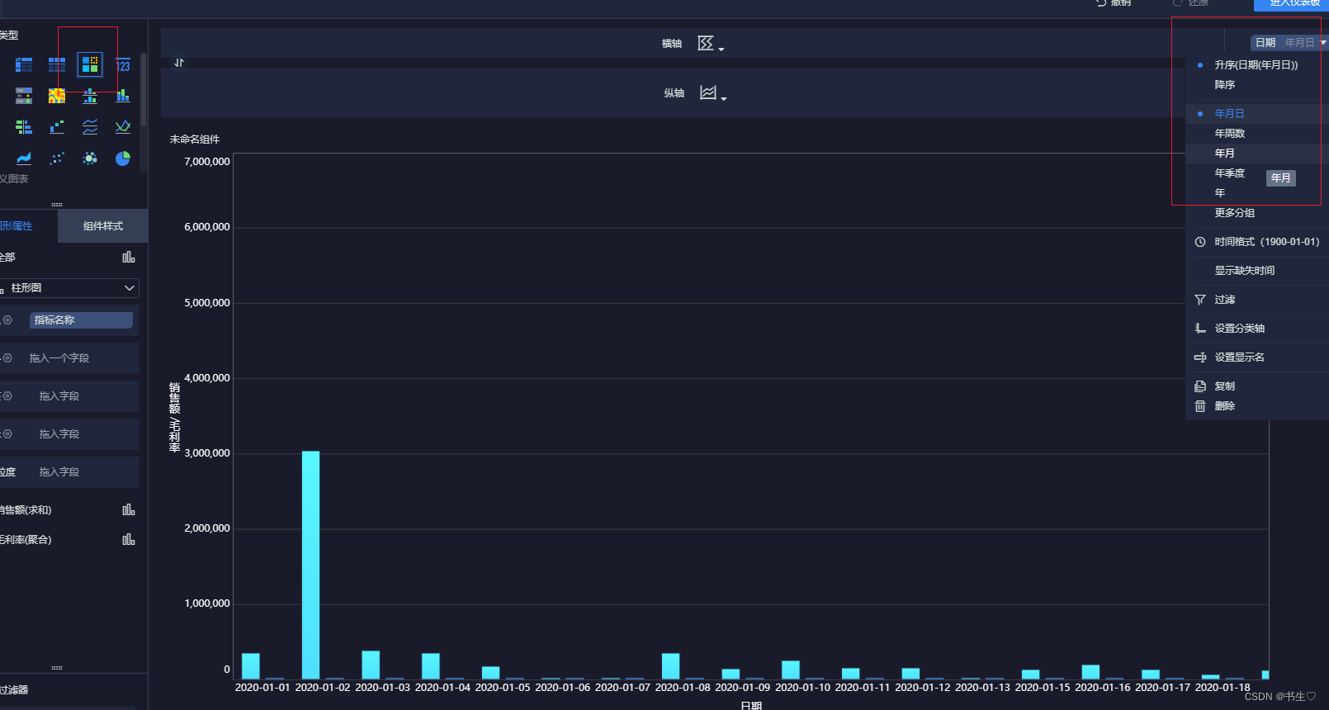Image resolution: width=1329 pixels, height=710 pixels.
Task: Select the multi-series line chart icon
Action: (123, 127)
